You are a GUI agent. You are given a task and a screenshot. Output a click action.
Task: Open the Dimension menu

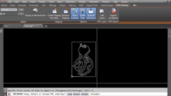71,2
